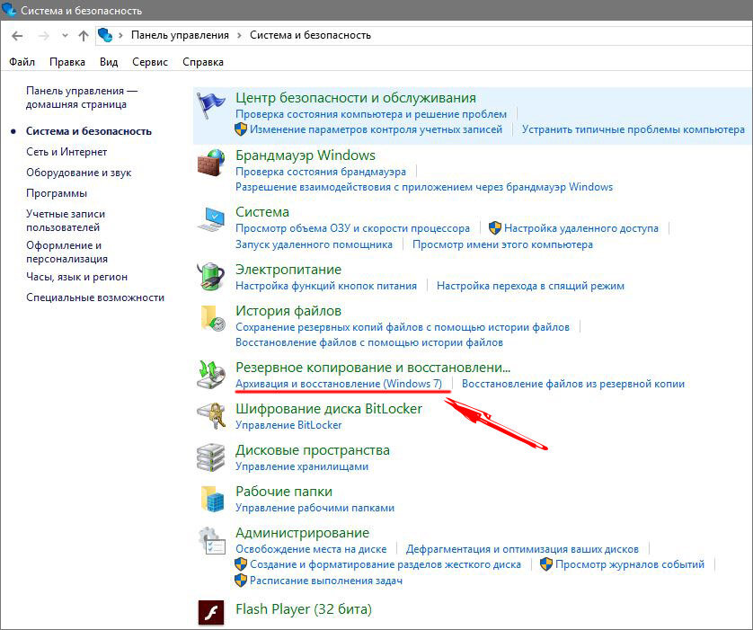Click the Security and Maintenance flag icon

pyautogui.click(x=210, y=105)
